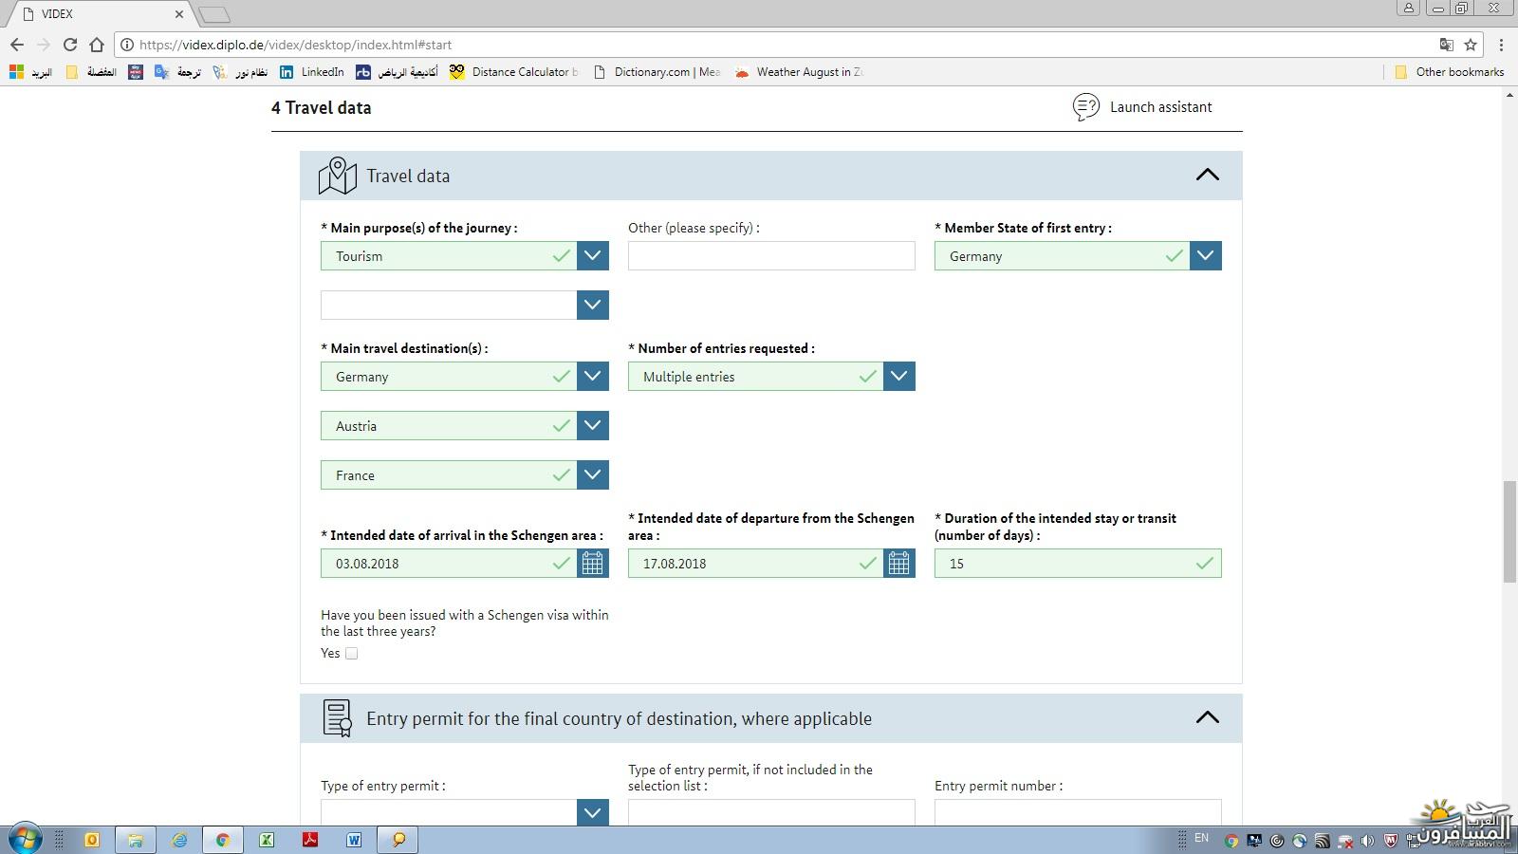Click the browser address bar URL
Image resolution: width=1518 pixels, height=854 pixels.
[x=295, y=45]
